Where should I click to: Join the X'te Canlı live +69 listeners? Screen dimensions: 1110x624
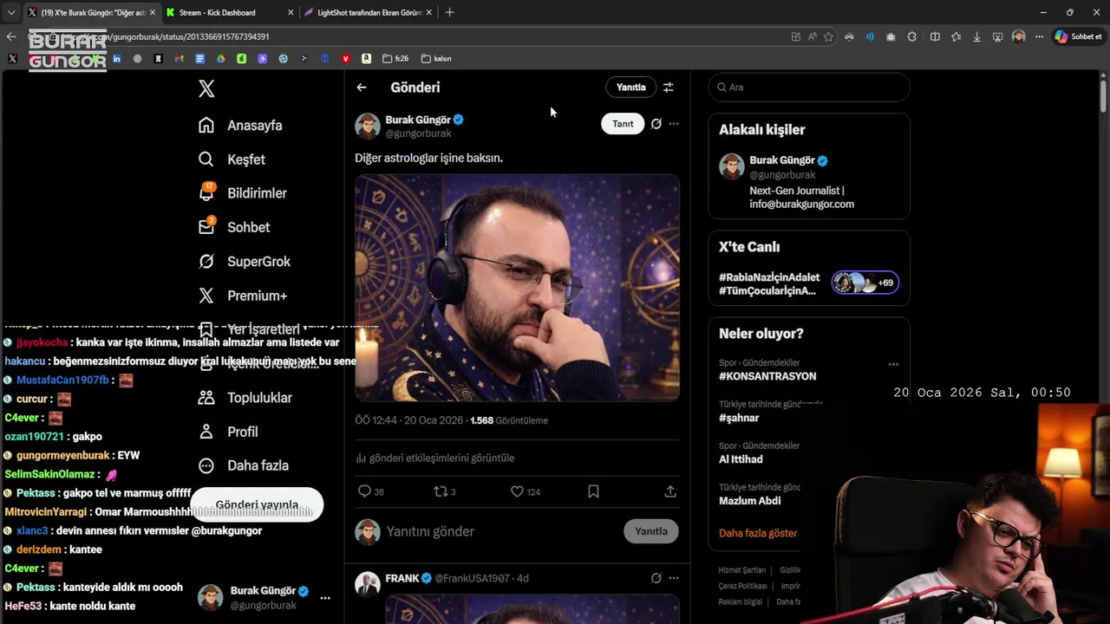click(x=865, y=283)
